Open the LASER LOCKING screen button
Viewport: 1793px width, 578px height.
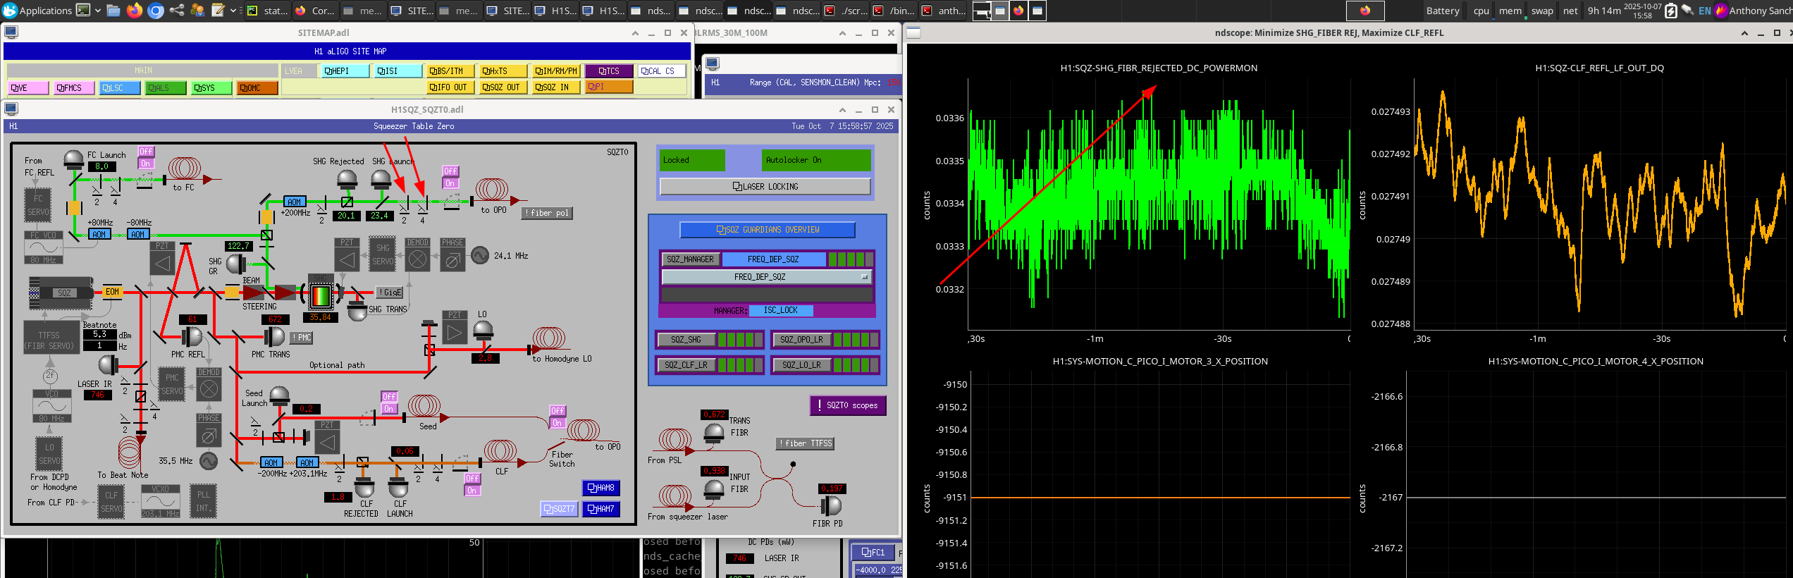765,187
